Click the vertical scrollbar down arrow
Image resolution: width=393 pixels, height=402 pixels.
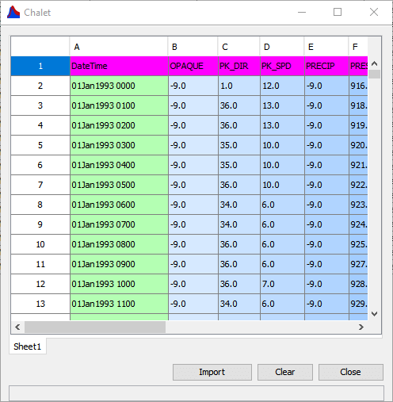click(x=374, y=314)
